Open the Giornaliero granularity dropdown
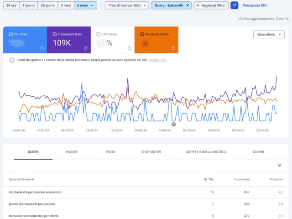The width and height of the screenshot is (292, 219). click(x=269, y=34)
